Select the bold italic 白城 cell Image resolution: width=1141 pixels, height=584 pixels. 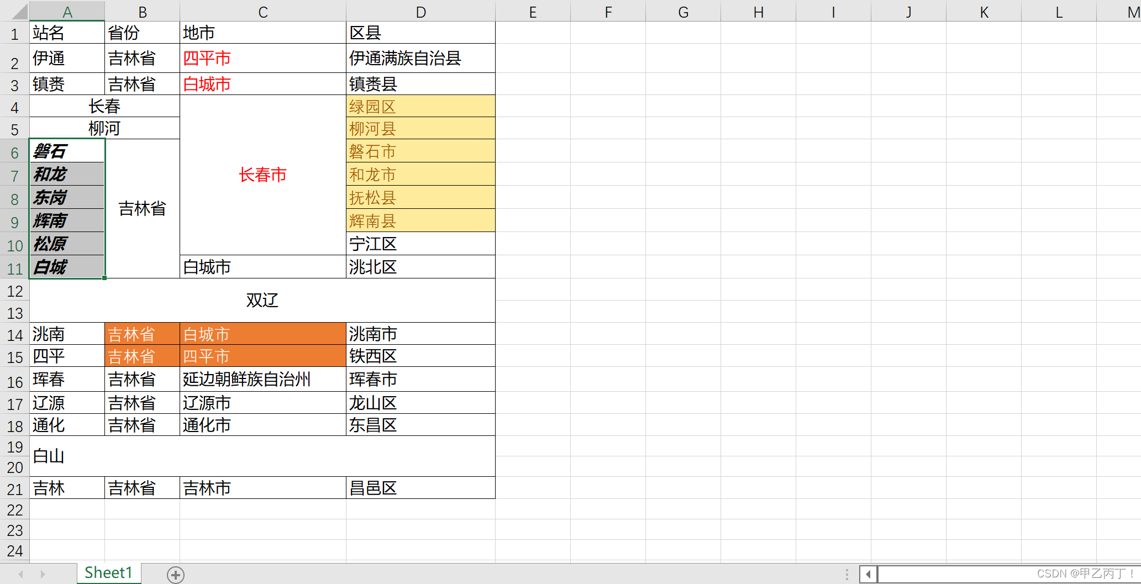67,267
